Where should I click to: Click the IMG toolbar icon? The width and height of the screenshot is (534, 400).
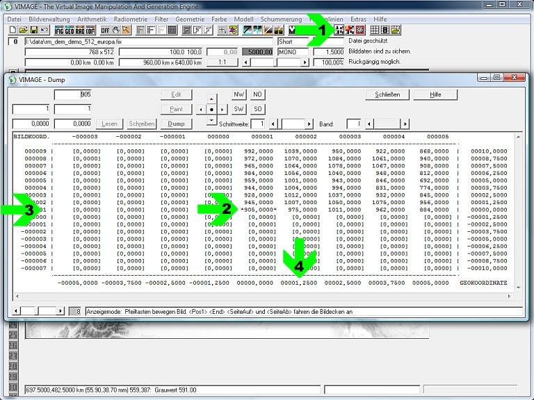point(60,31)
